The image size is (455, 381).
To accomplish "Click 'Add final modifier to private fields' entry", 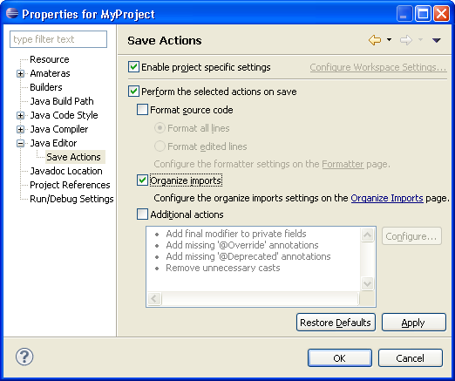I will click(x=236, y=234).
